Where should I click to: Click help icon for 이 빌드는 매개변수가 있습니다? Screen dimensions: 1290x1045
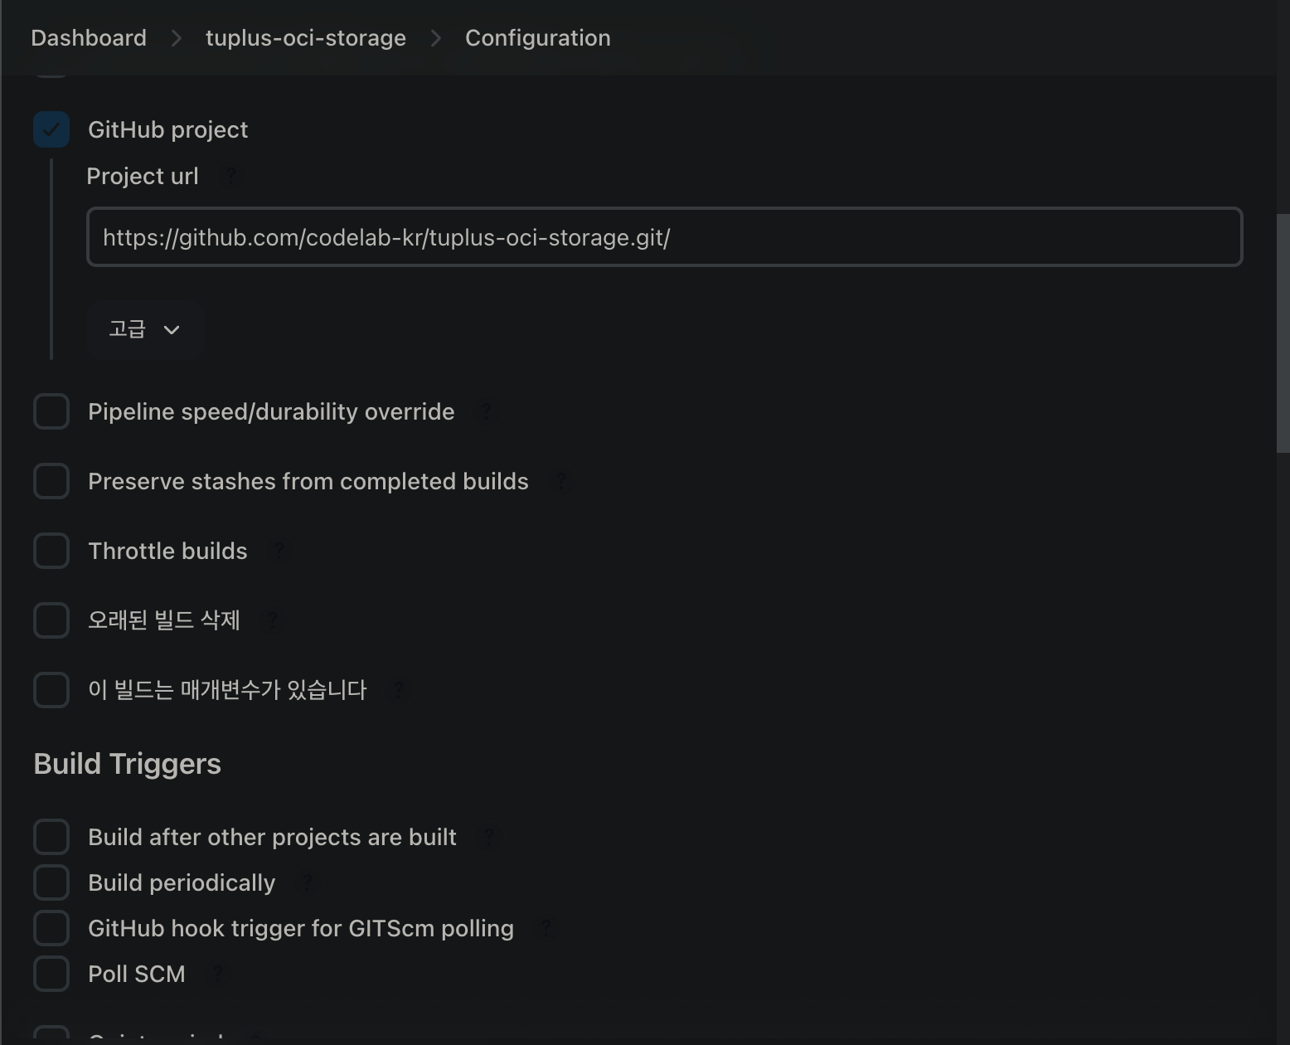[399, 690]
